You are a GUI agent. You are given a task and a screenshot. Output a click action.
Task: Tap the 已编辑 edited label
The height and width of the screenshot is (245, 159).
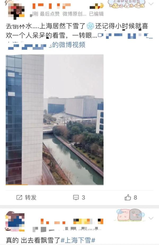[x=96, y=14]
